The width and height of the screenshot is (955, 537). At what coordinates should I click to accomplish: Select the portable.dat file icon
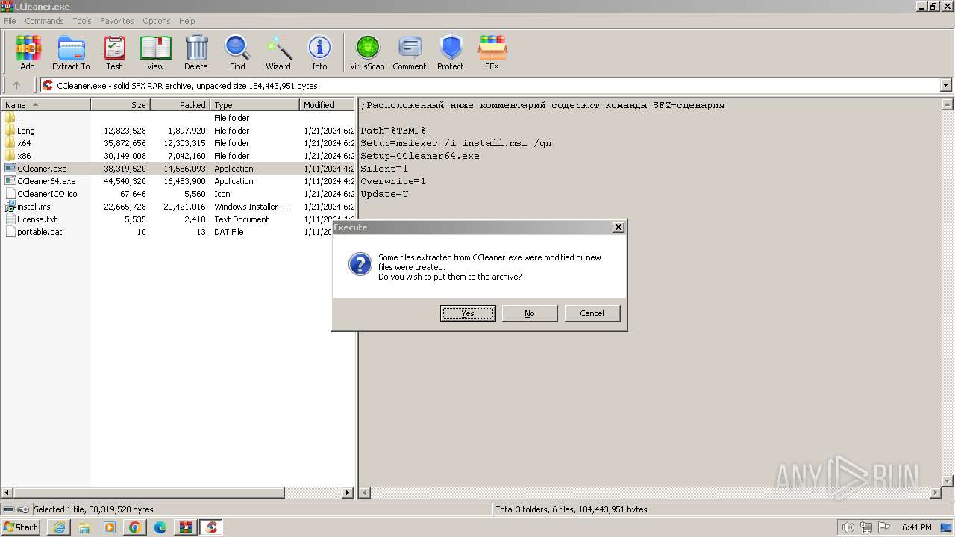(x=10, y=232)
